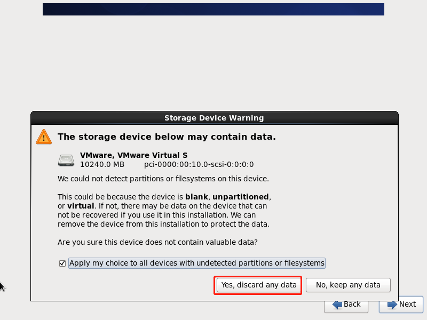Click the bold word "virtual" in the message
The image size is (427, 320).
(81, 206)
